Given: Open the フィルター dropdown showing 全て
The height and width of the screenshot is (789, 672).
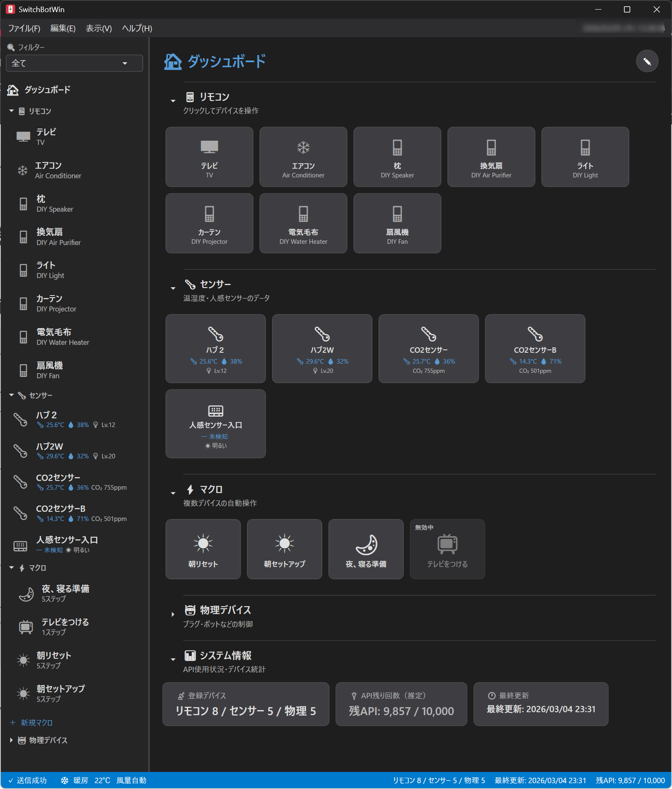Looking at the screenshot, I should [74, 63].
